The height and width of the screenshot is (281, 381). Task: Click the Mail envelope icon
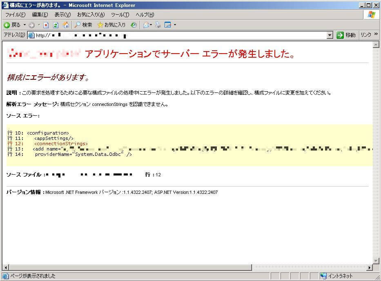146,25
